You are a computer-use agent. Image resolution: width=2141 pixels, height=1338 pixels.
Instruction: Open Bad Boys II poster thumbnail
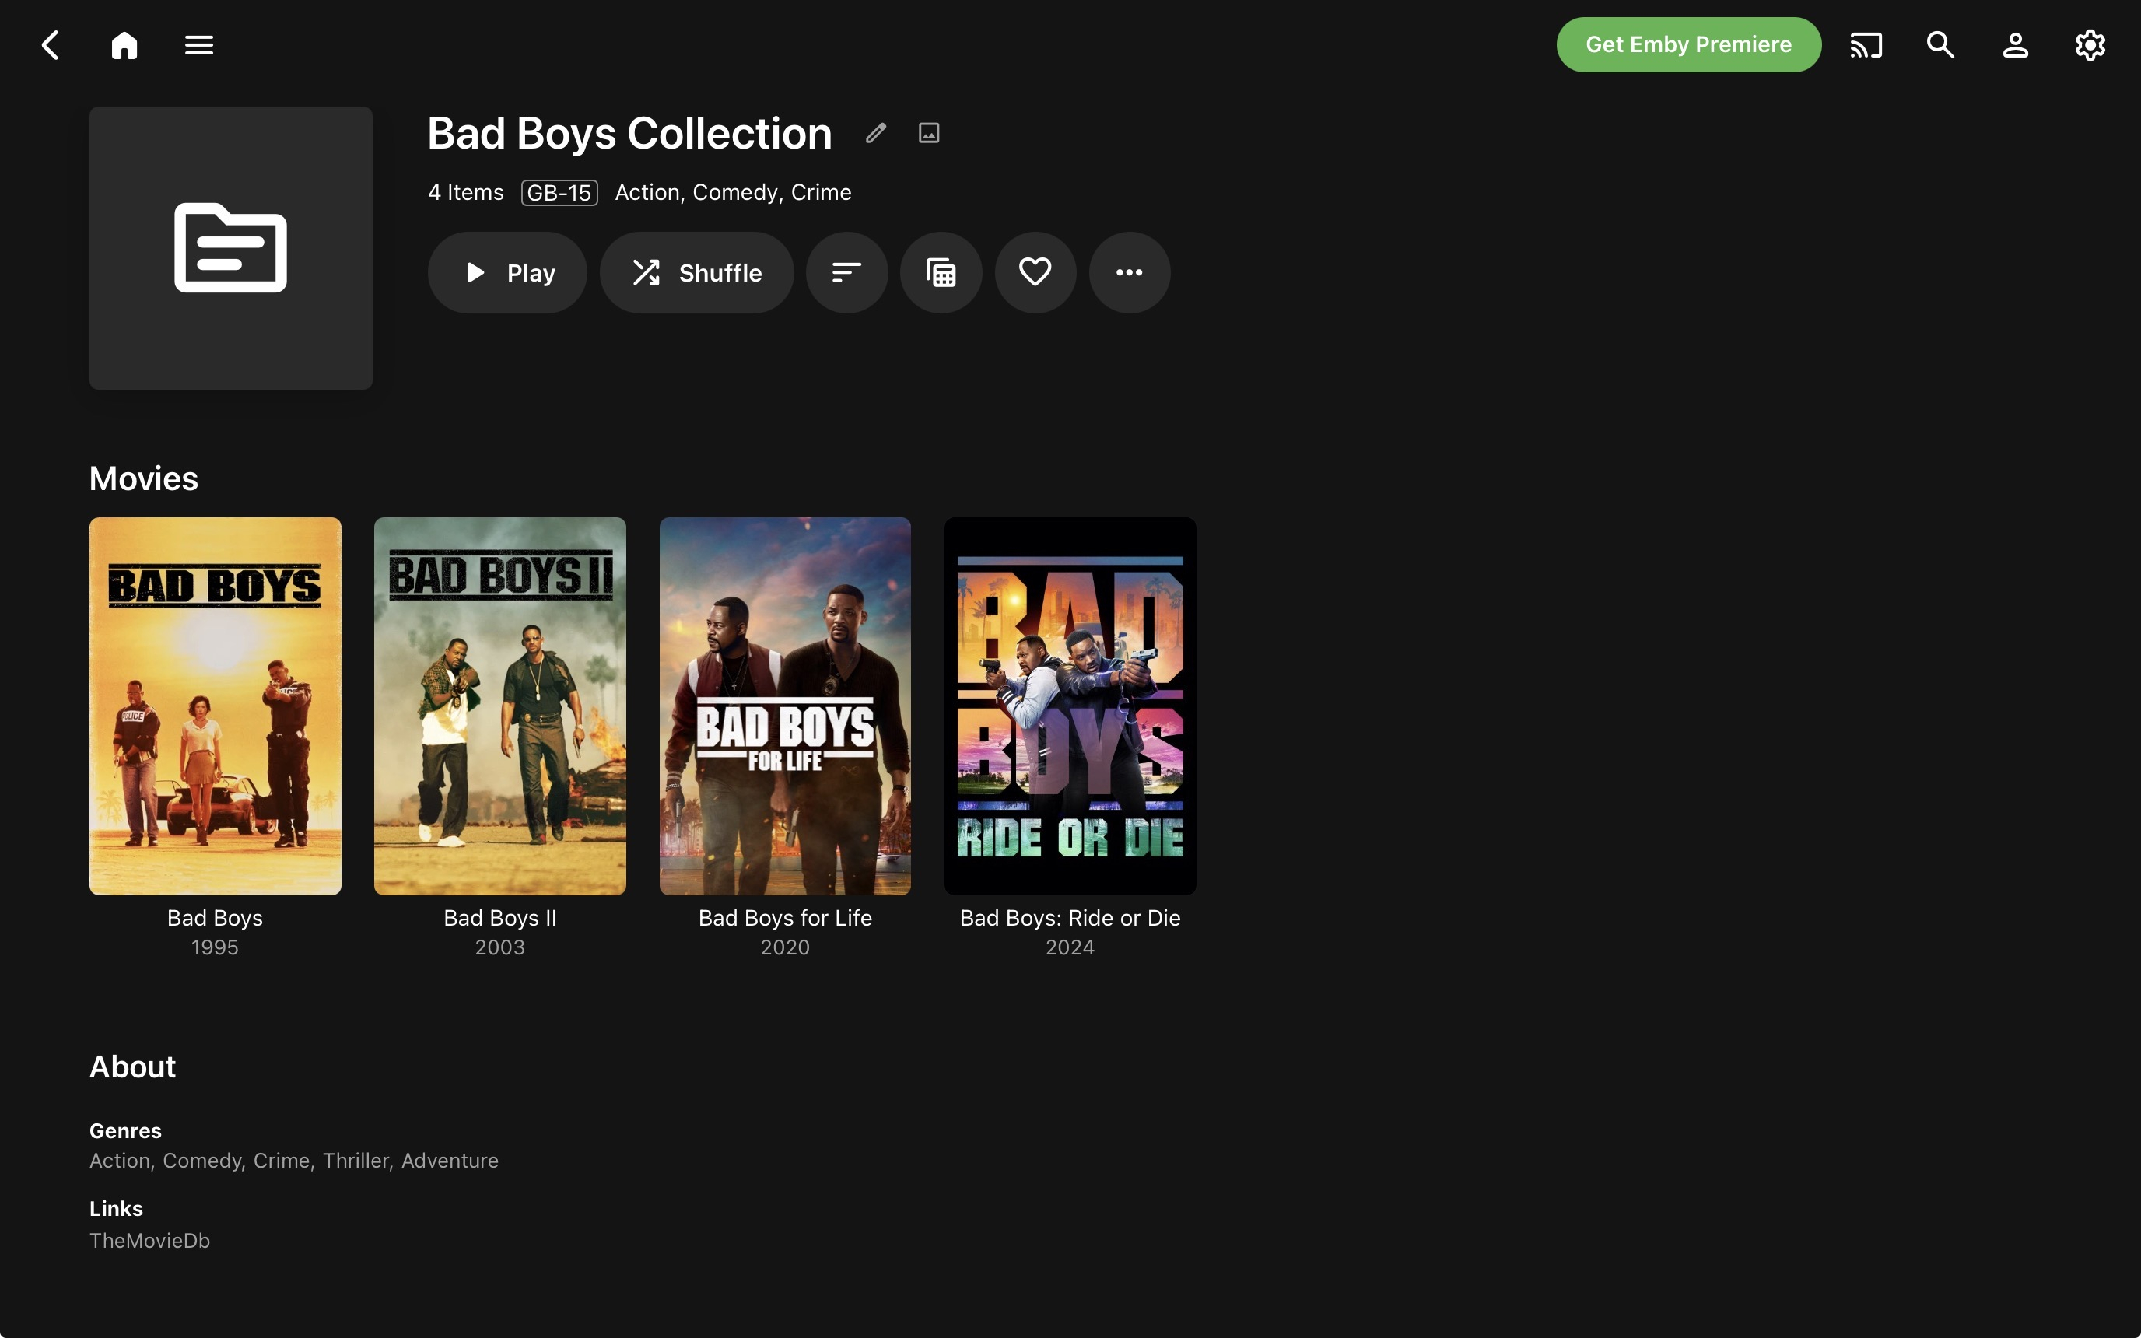(x=500, y=706)
